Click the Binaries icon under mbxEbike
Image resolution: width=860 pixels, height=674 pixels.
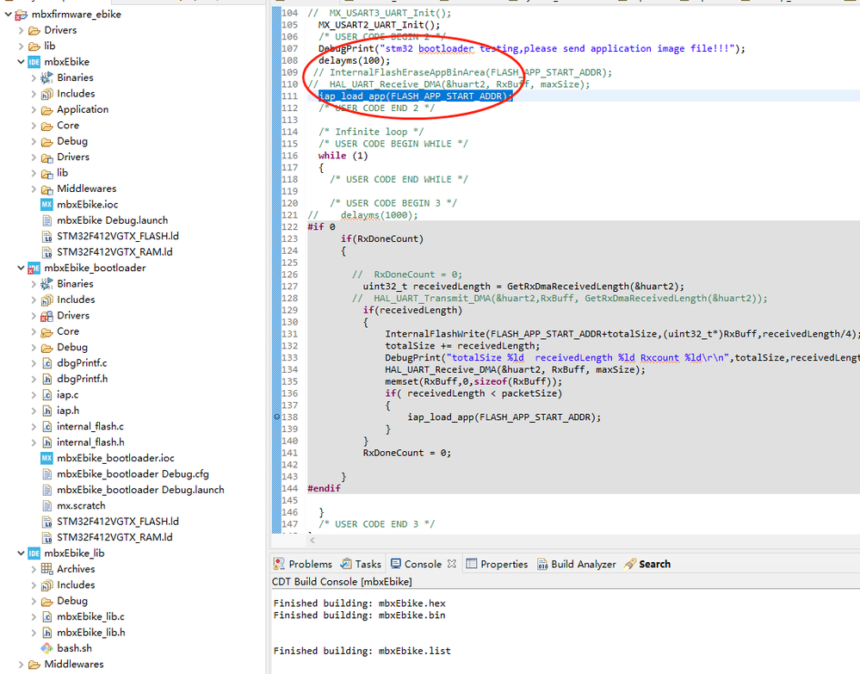pos(46,77)
